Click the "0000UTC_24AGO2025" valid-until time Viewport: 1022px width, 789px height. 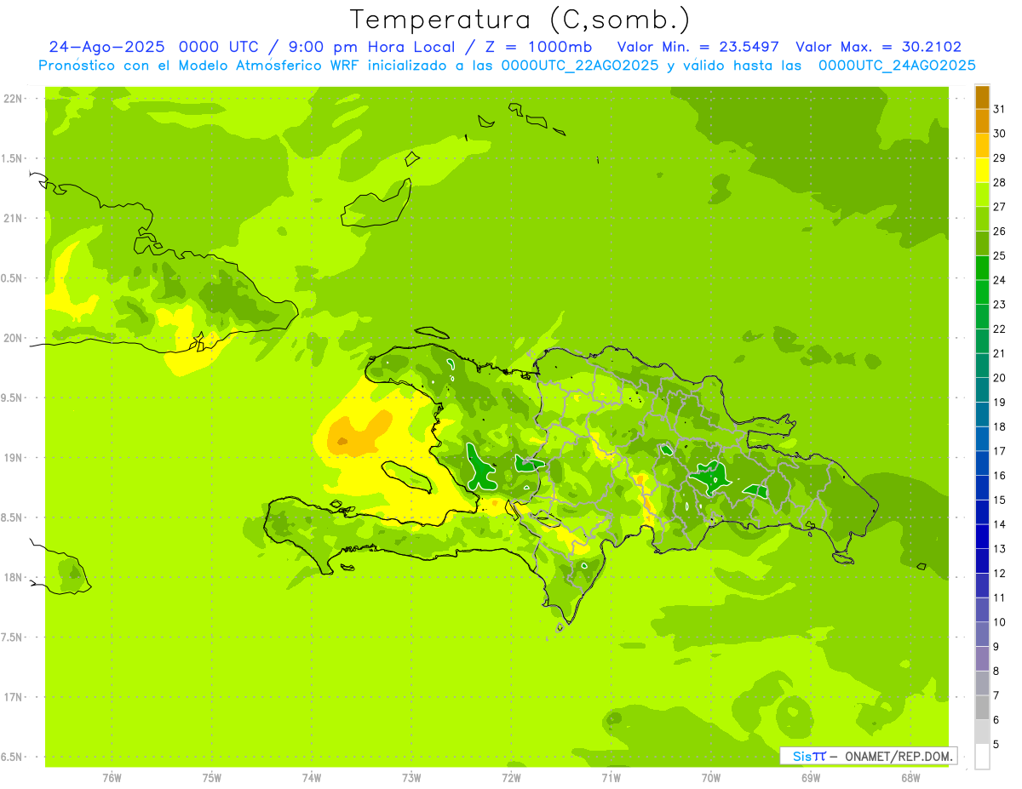tap(897, 66)
